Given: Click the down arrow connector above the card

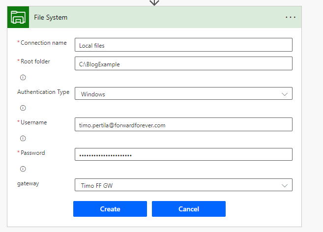Looking at the screenshot, I should coord(154,2).
